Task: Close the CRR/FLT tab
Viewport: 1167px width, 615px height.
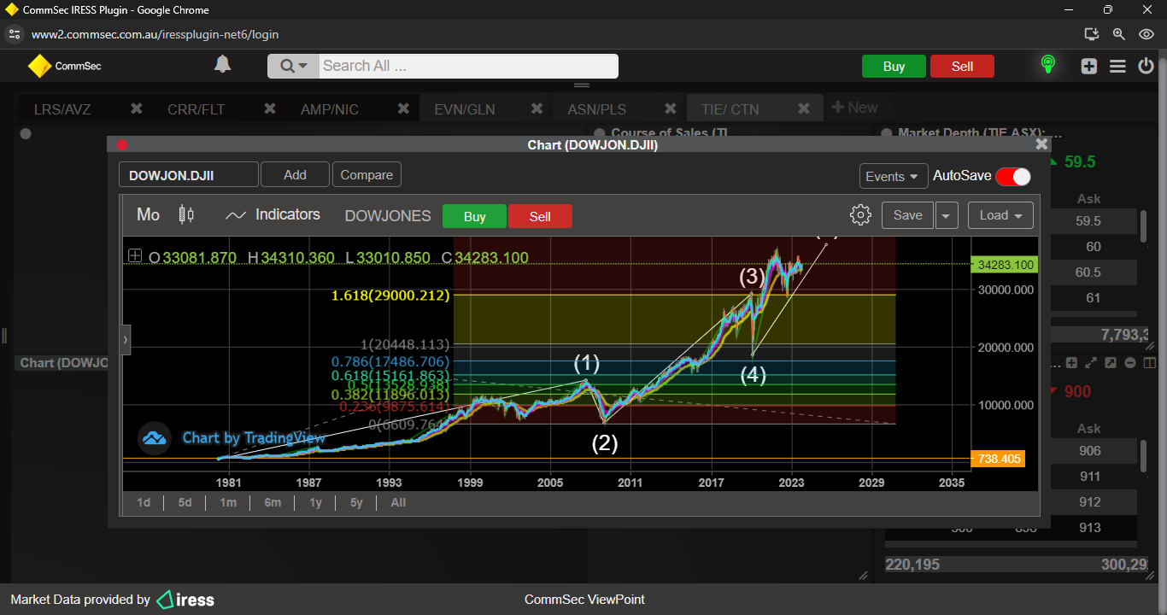Action: 270,108
